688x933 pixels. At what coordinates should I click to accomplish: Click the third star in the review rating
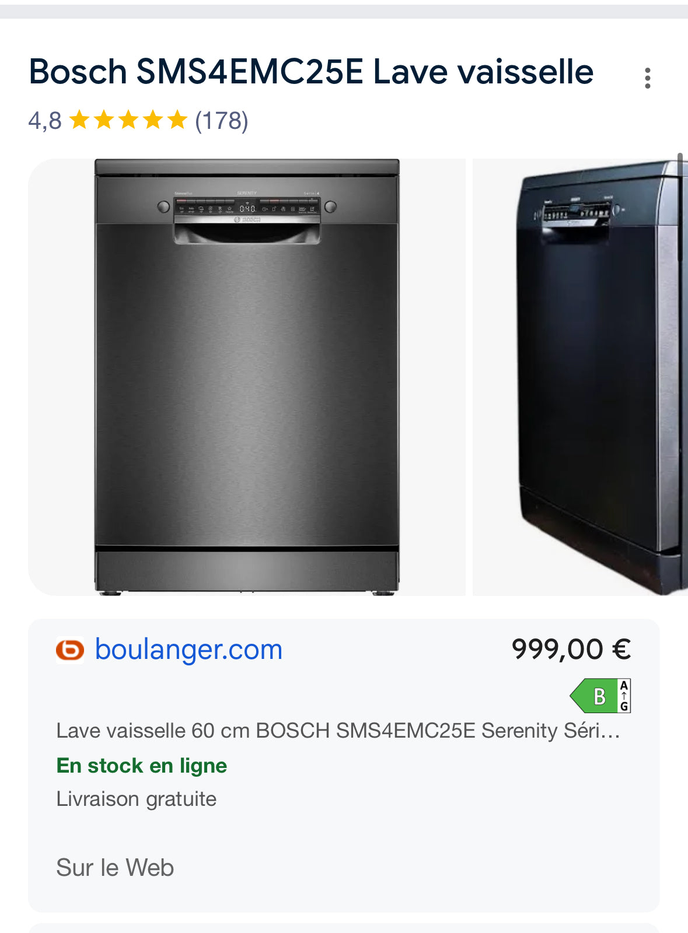click(128, 121)
